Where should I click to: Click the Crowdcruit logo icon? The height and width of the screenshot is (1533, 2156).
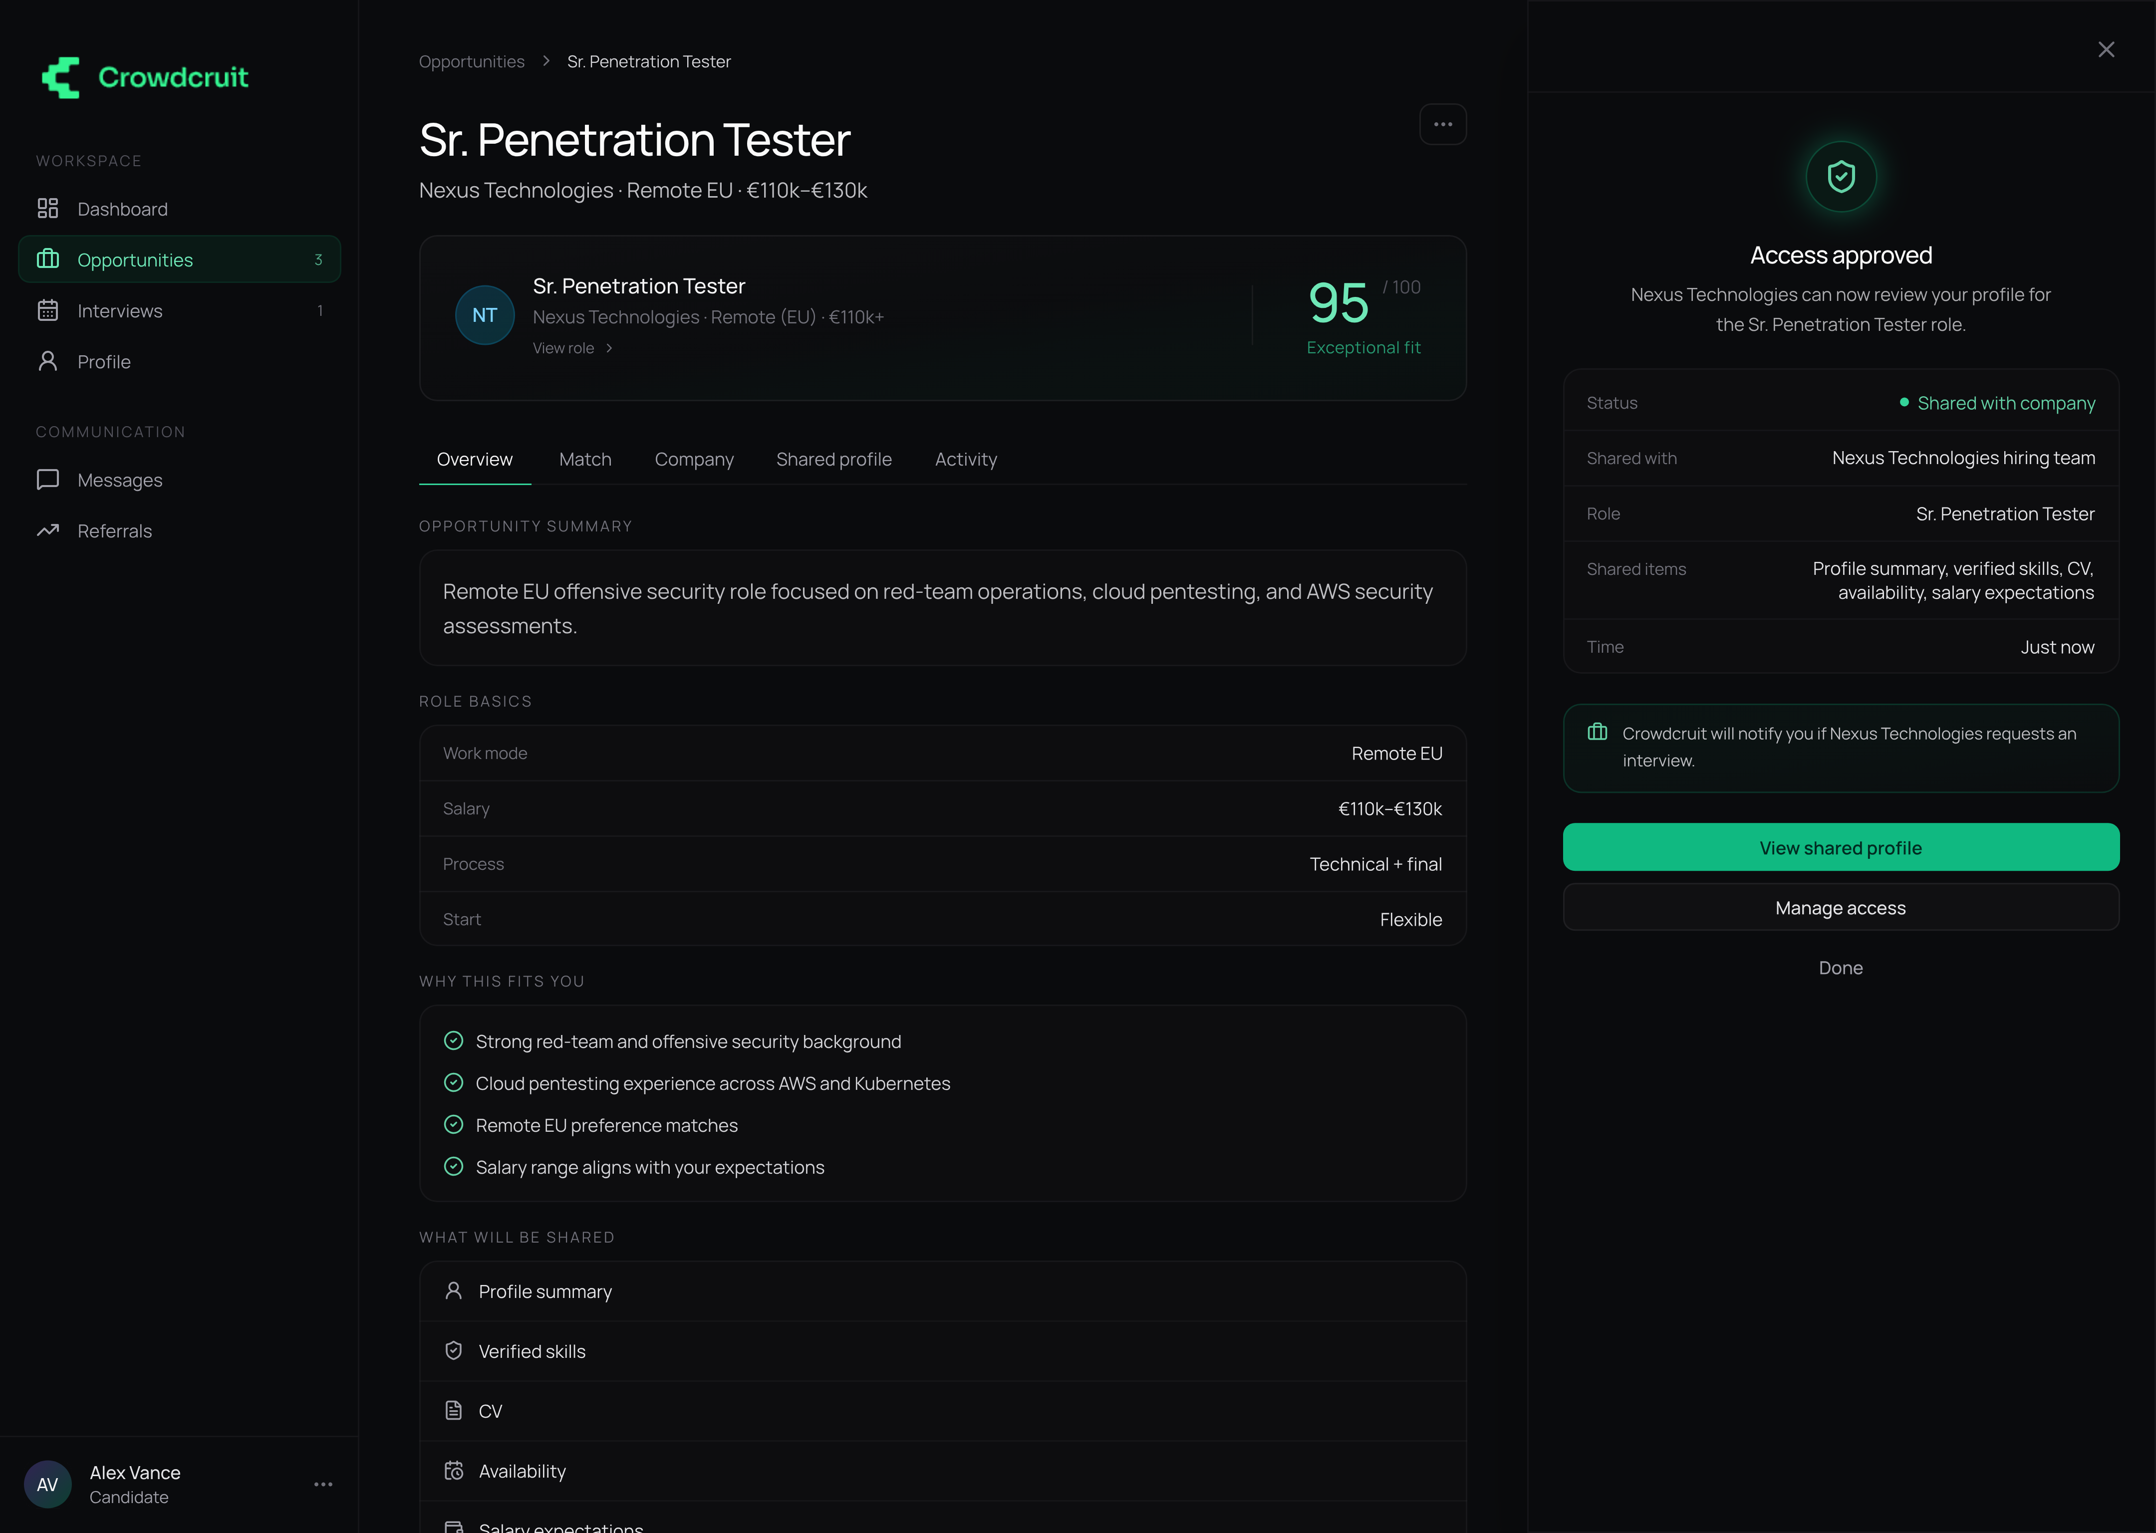coord(60,77)
